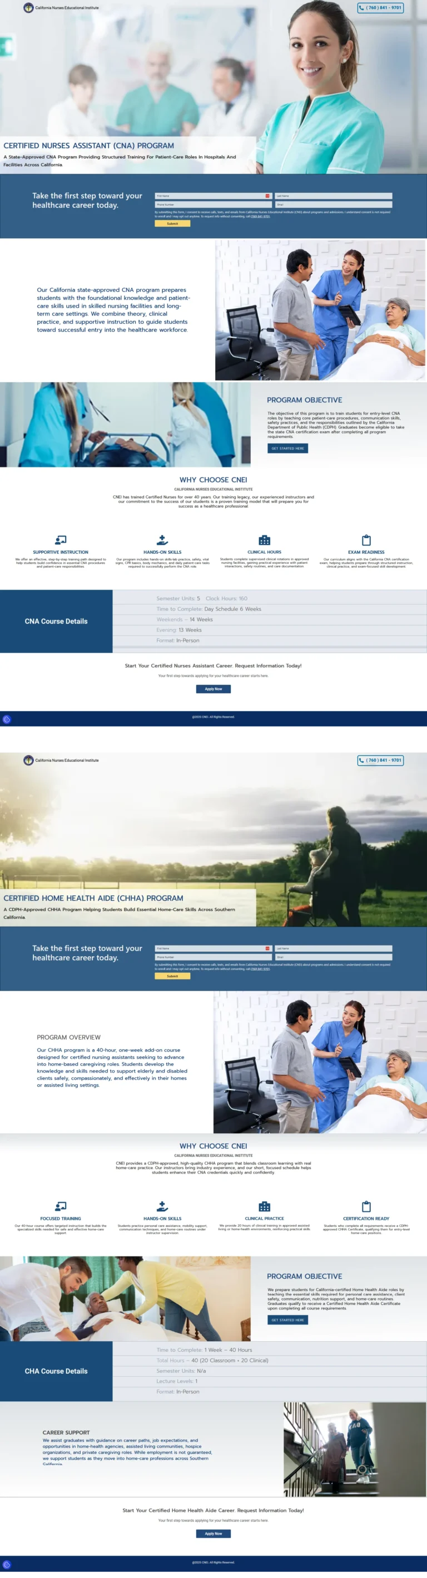Click the Exam Readiness clipboard icon

click(366, 540)
